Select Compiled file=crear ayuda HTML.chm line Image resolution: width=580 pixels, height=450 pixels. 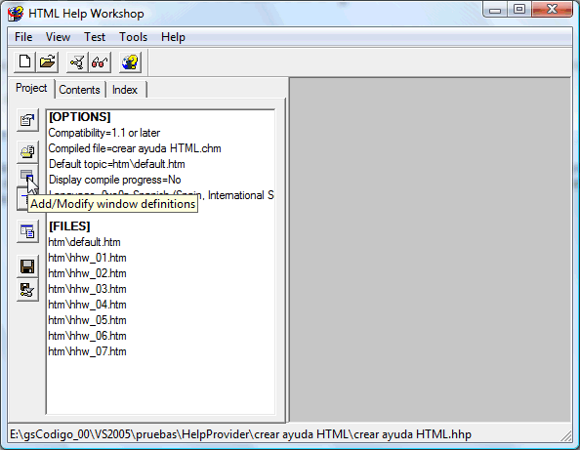[135, 148]
